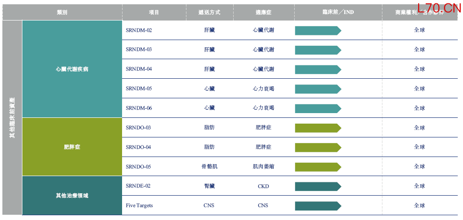
Task: Click the vertical 其他臨床前資產 side label
Action: click(x=12, y=117)
